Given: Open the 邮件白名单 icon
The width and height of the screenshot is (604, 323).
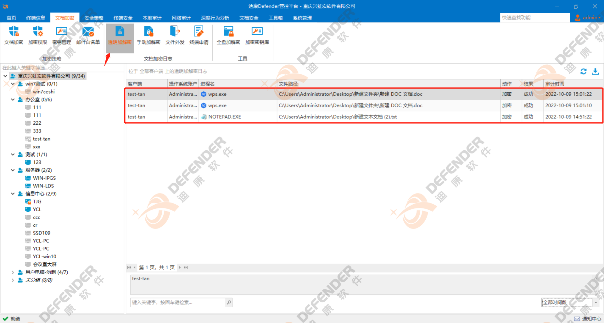Looking at the screenshot, I should pyautogui.click(x=88, y=35).
